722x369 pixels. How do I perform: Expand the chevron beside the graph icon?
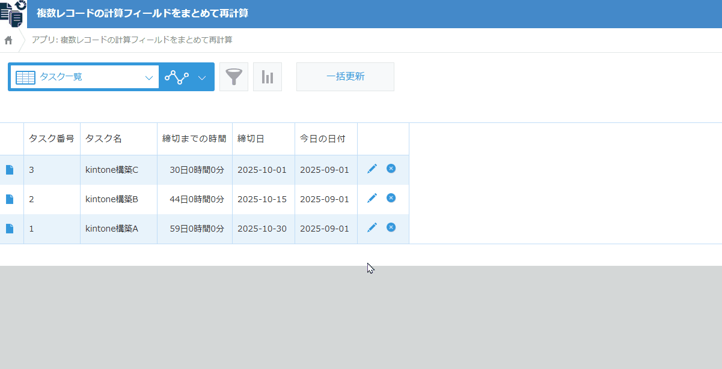202,77
